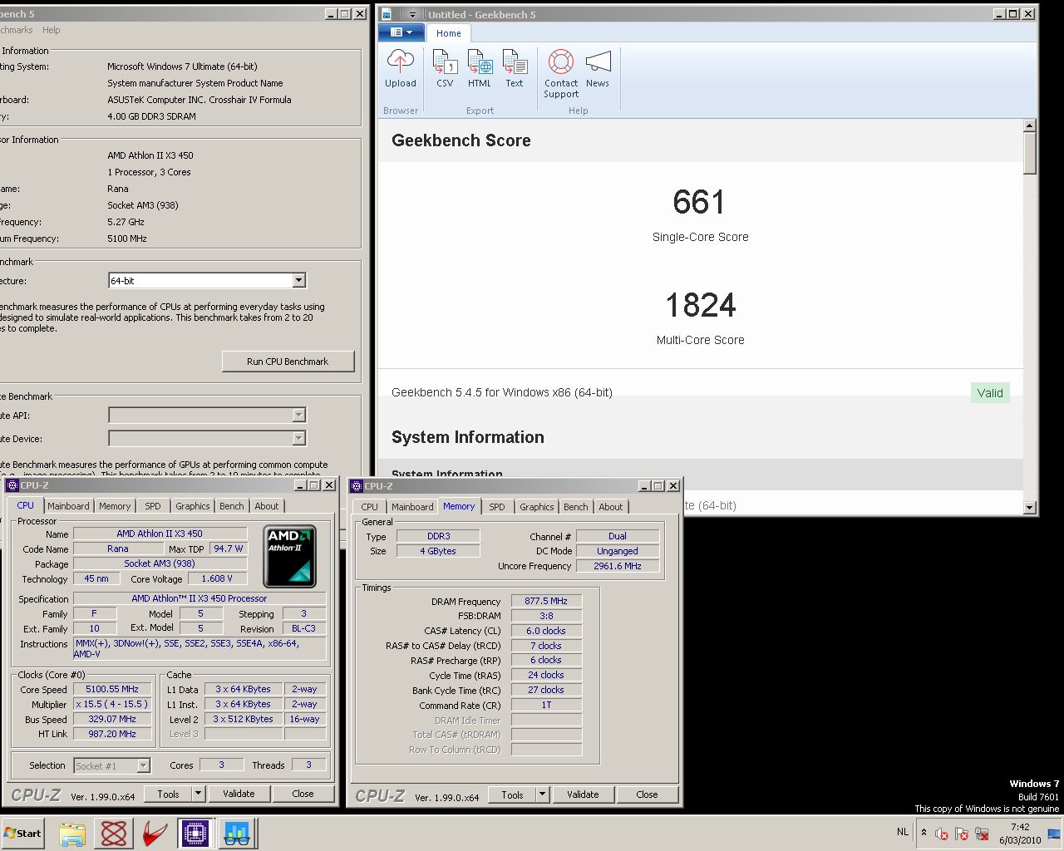Click left CPU-Z title bar icon
The image size is (1064, 851).
(x=12, y=485)
